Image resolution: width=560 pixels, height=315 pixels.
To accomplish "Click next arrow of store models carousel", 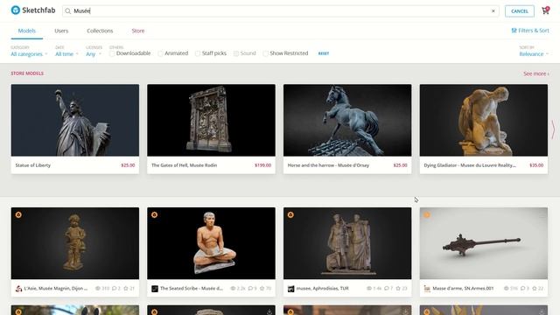I will pos(553,129).
